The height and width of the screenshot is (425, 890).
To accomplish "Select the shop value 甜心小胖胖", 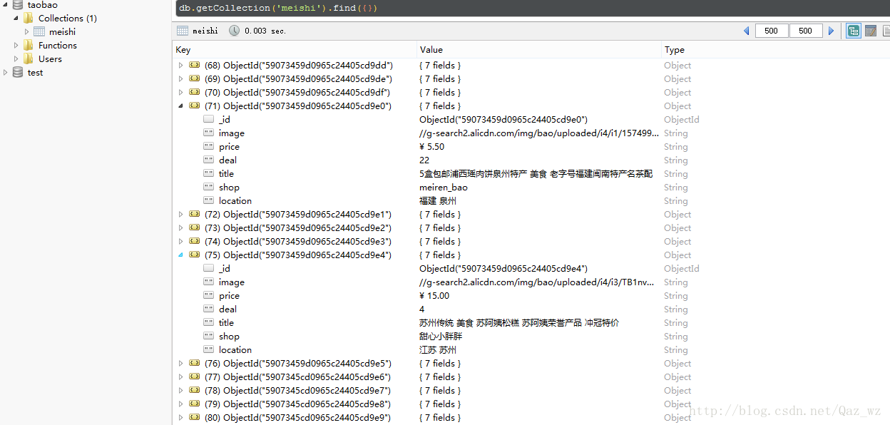I will point(441,336).
